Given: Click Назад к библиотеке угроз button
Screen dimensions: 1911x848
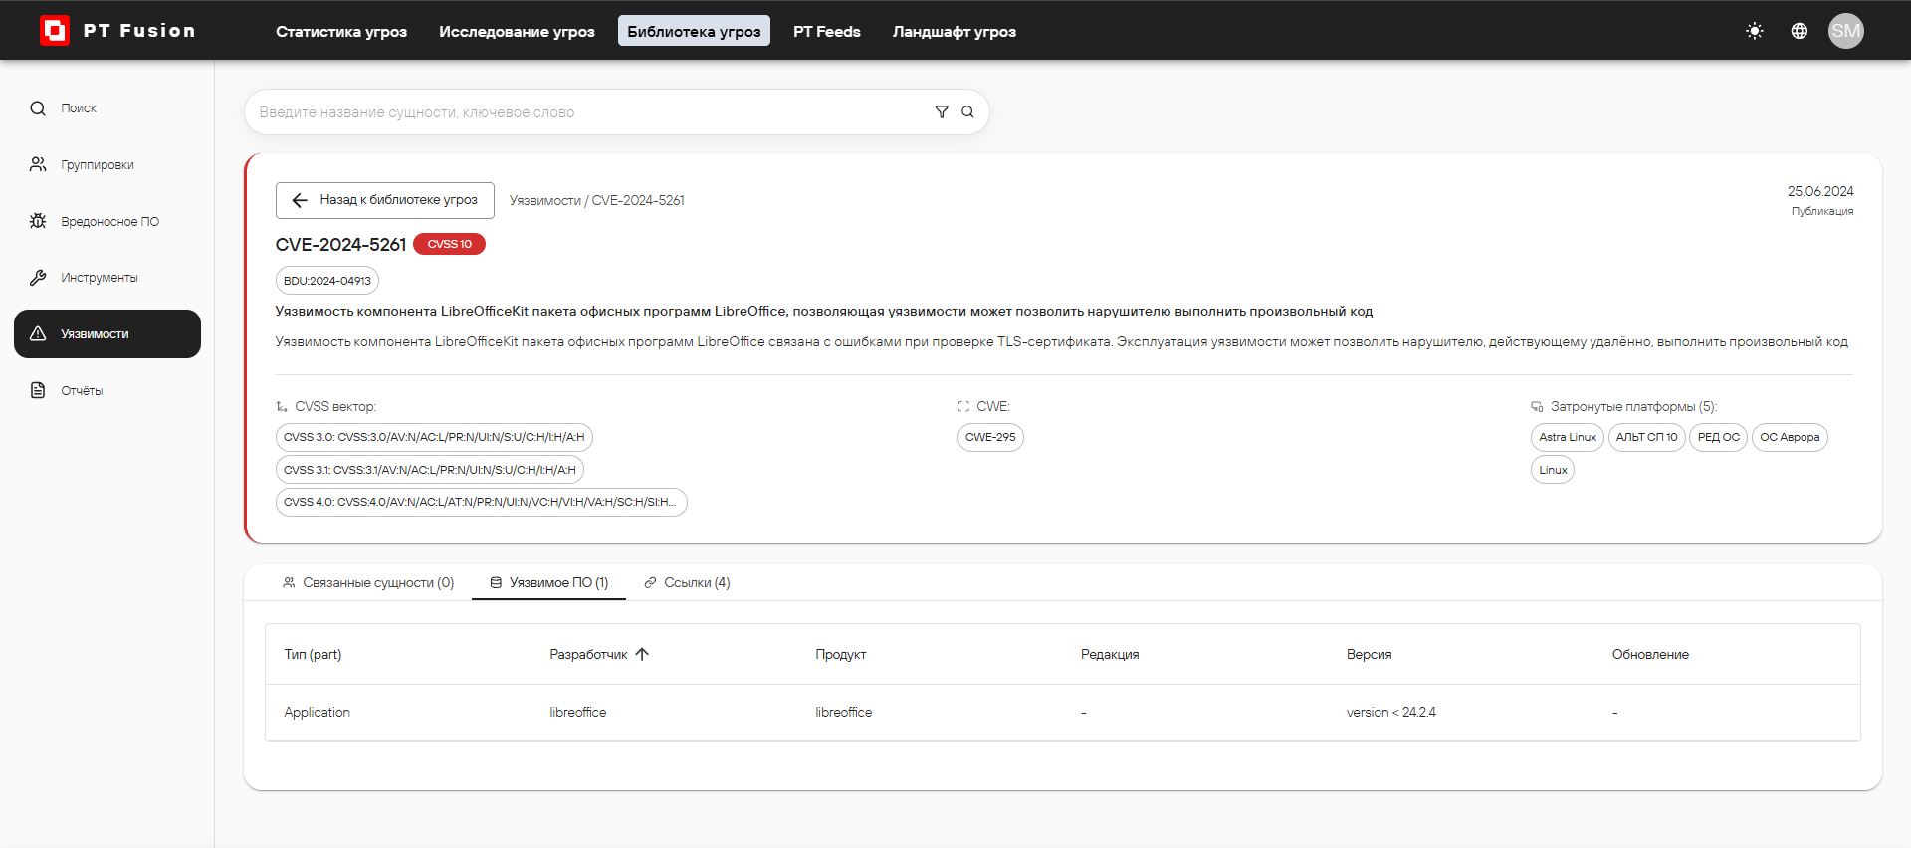Looking at the screenshot, I should (x=385, y=200).
